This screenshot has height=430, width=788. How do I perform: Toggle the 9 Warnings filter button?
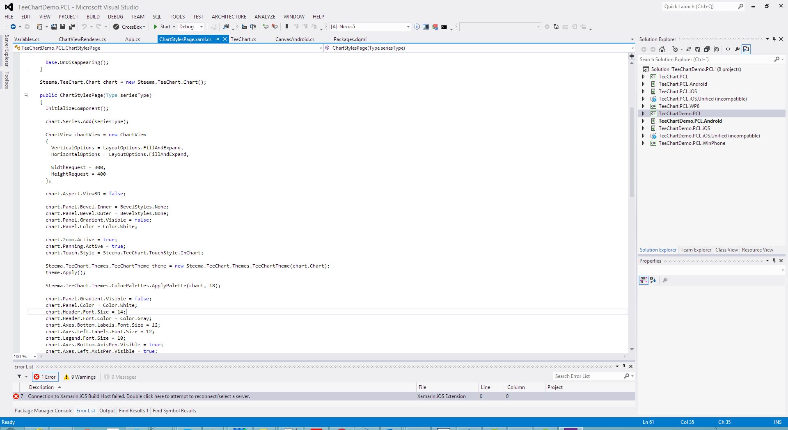[x=80, y=377]
